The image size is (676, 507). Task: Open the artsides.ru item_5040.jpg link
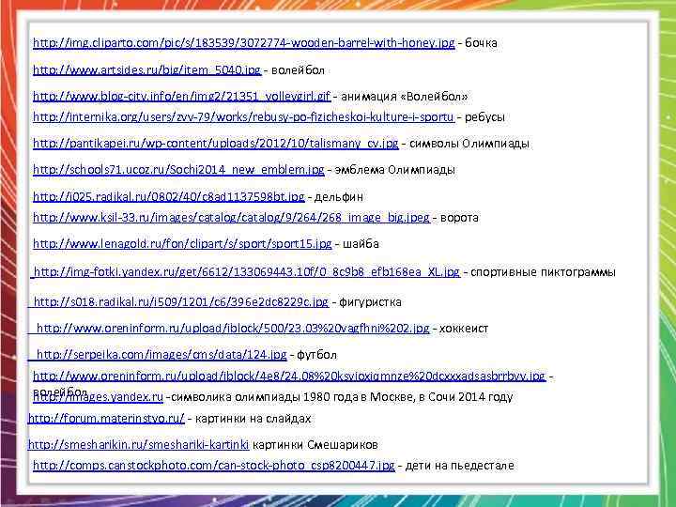147,69
